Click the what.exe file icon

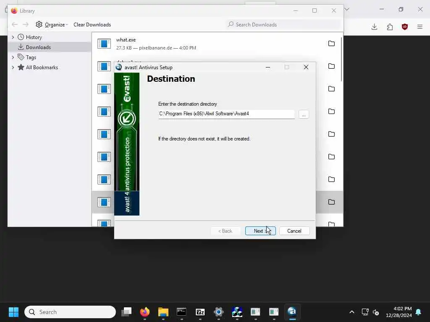104,44
